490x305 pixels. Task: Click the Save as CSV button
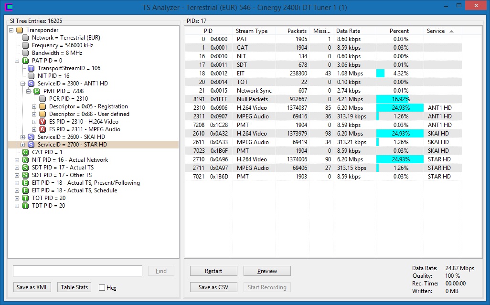point(213,287)
